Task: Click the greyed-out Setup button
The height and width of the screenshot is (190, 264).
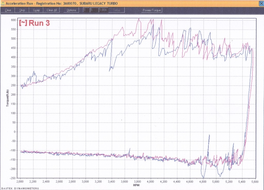Action: tap(117, 10)
